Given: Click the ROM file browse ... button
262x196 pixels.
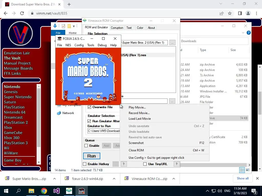Looking at the screenshot, I should click(x=172, y=43).
